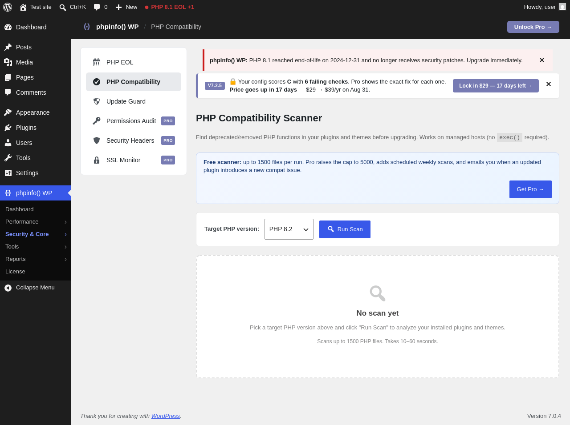The image size is (570, 425).
Task: Select the PHP Compatibility tab
Action: (x=134, y=82)
